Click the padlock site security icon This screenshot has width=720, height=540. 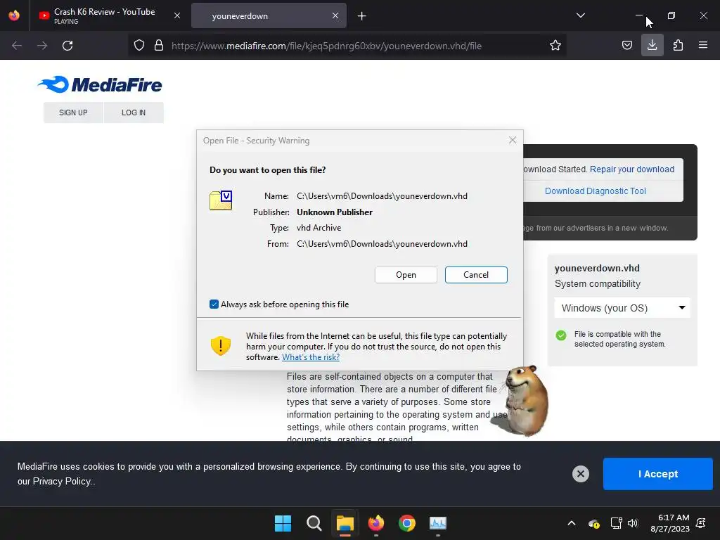pos(159,46)
